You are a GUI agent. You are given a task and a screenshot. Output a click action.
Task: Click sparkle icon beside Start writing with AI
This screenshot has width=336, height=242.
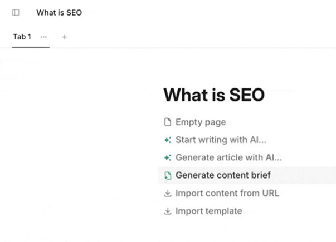(168, 140)
